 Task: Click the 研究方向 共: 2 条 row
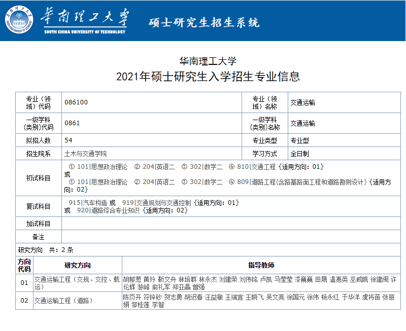pos(208,250)
